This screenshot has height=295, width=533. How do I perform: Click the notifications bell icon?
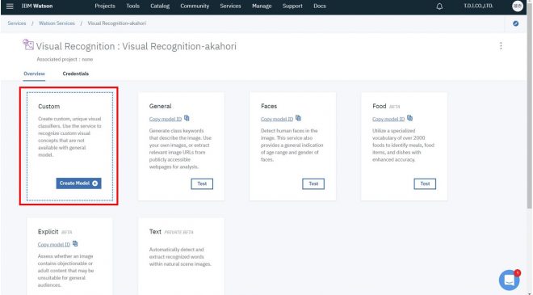click(439, 6)
